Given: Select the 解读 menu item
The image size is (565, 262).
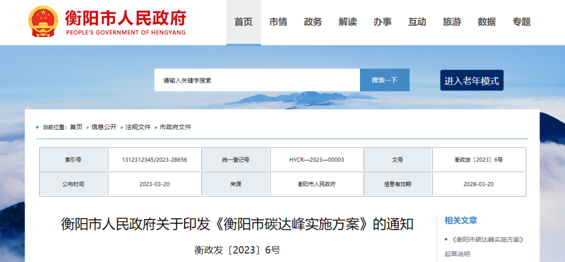Looking at the screenshot, I should [x=348, y=22].
